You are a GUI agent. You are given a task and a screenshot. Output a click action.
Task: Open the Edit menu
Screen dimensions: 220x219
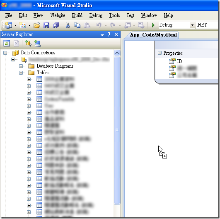click(23, 15)
